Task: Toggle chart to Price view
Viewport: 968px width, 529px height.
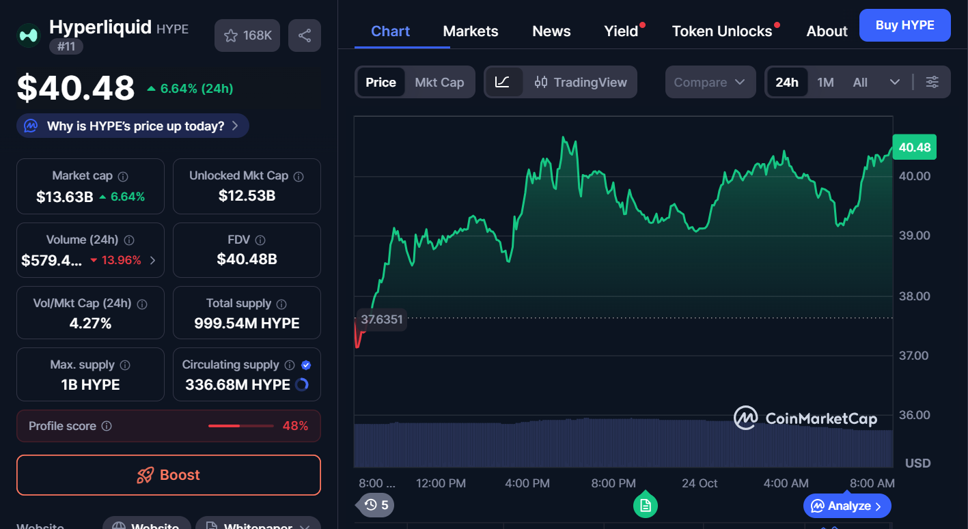Action: coord(381,83)
